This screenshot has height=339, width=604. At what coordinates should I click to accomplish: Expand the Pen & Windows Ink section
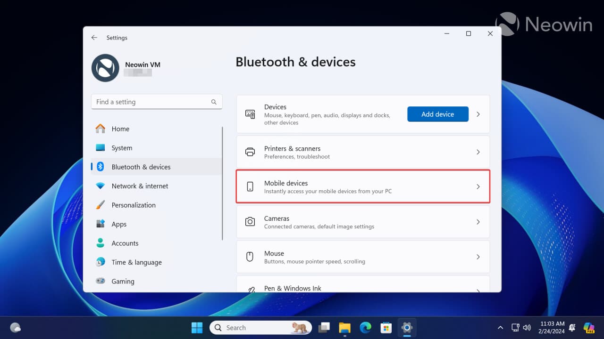click(x=478, y=287)
